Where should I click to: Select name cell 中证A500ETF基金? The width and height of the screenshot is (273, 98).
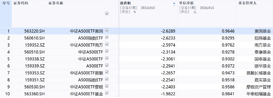point(87,94)
